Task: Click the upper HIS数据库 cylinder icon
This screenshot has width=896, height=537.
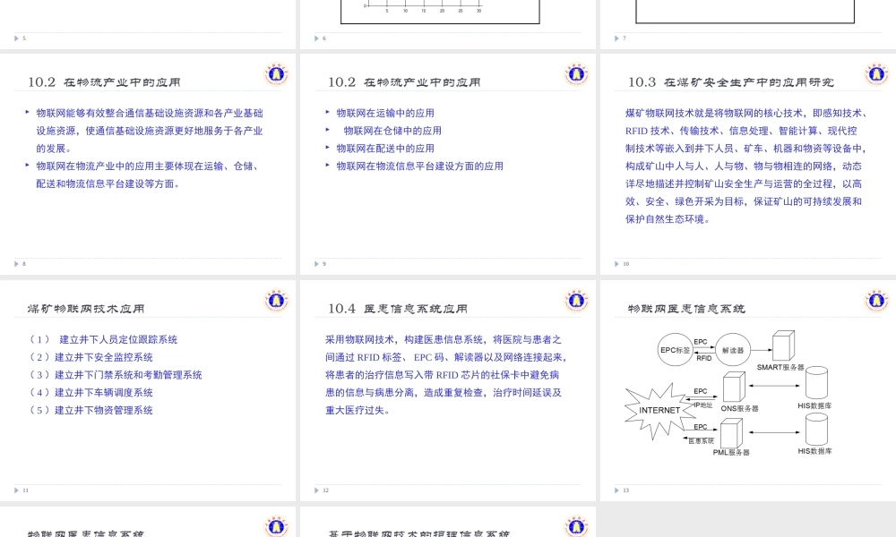Action: (817, 382)
